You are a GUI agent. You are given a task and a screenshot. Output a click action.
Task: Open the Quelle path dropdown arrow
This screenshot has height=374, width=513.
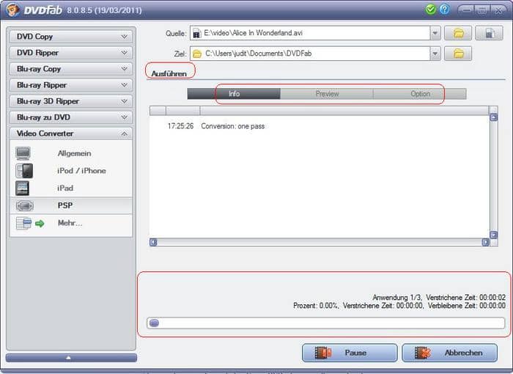(x=435, y=33)
